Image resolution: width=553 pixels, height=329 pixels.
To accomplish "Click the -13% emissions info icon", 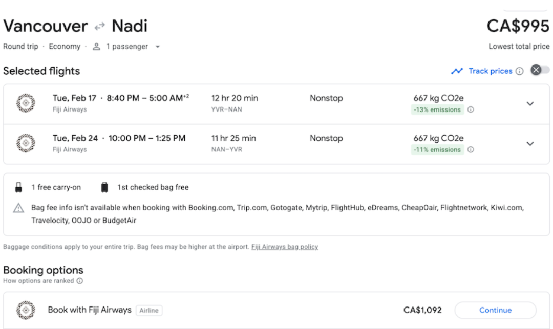I will coord(471,109).
